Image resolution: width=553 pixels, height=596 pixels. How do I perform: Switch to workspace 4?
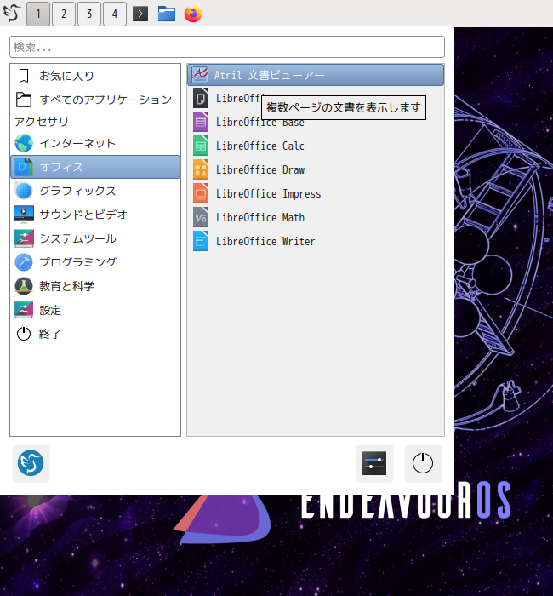115,14
